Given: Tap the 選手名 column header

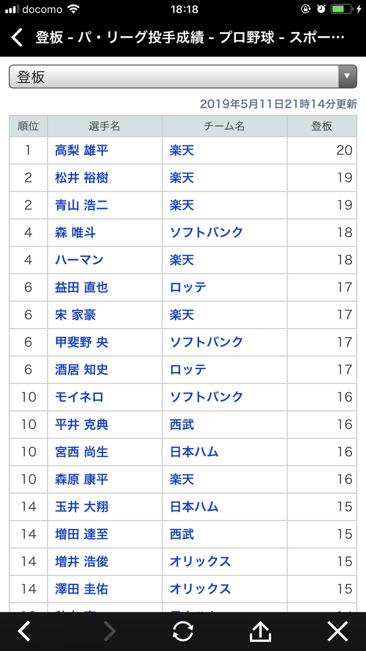Looking at the screenshot, I should [105, 126].
